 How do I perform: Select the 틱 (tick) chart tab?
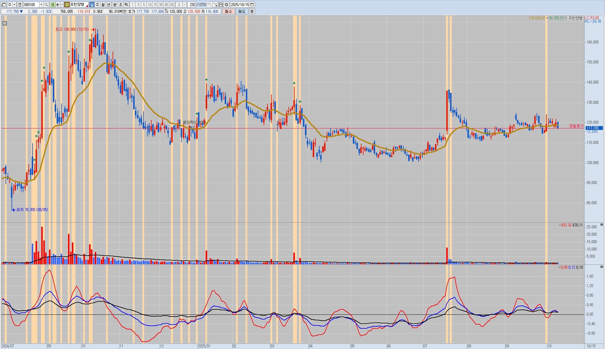click(x=126, y=4)
